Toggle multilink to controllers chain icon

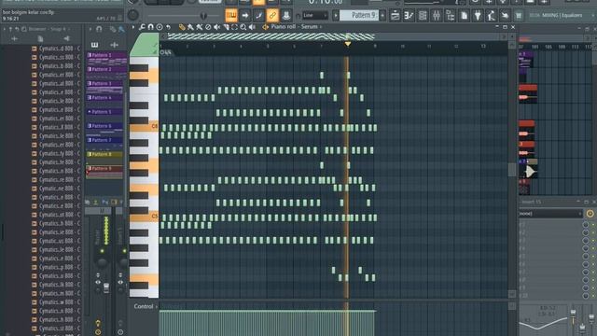pos(272,15)
